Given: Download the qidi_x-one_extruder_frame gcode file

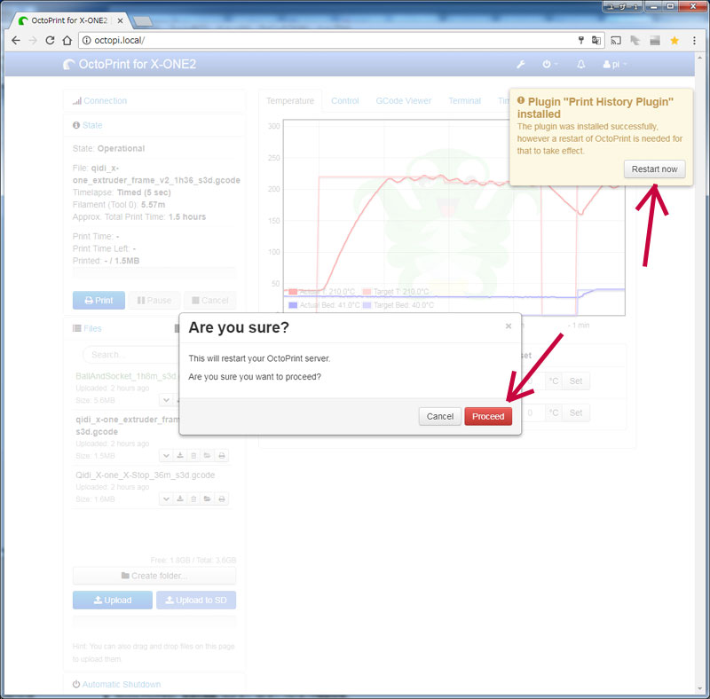Looking at the screenshot, I should click(180, 455).
